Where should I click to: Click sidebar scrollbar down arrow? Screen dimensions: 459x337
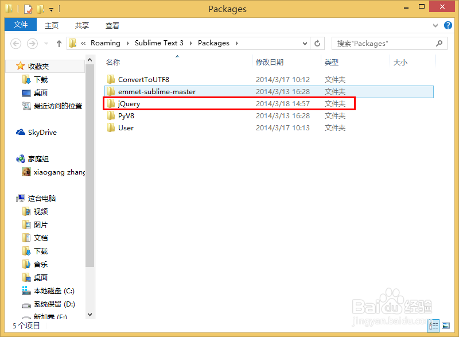click(90, 315)
